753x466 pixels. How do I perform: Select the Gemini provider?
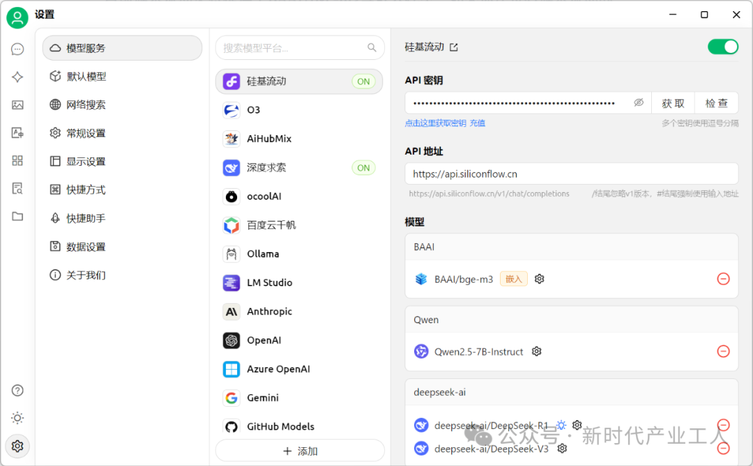pyautogui.click(x=299, y=398)
